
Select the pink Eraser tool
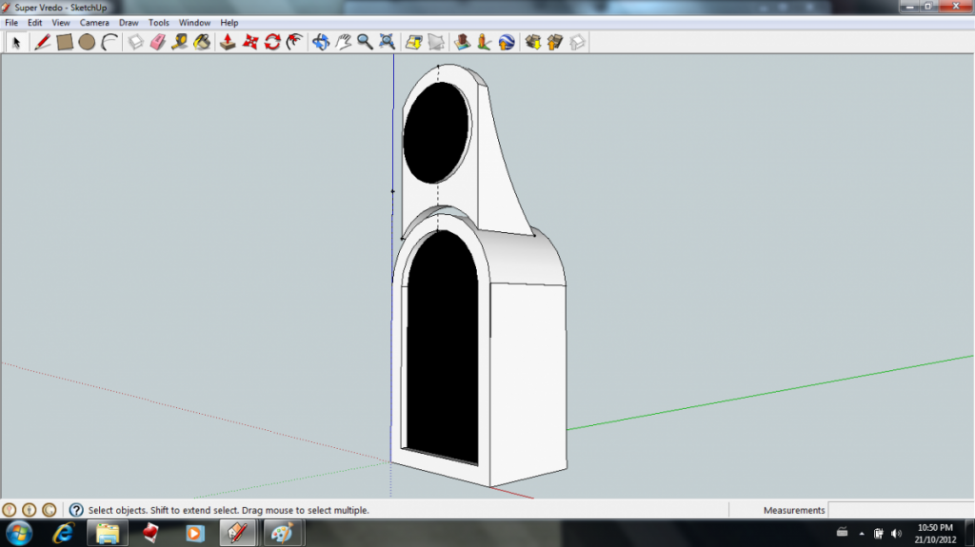tap(158, 42)
